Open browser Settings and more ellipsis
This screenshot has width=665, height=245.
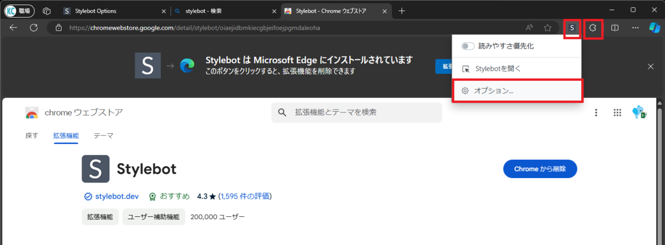pos(635,28)
